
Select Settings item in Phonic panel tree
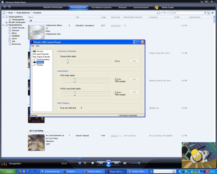tap(40, 62)
